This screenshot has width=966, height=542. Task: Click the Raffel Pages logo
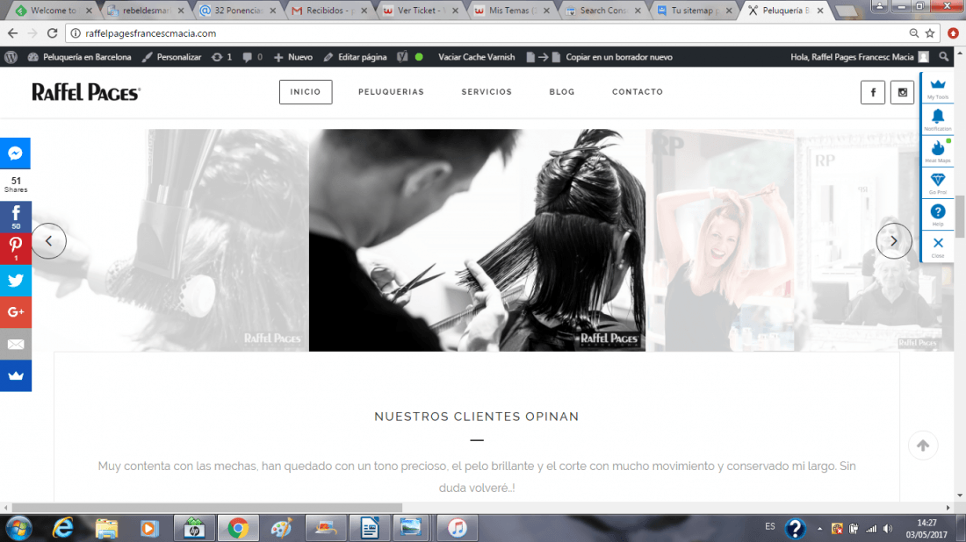coord(86,92)
